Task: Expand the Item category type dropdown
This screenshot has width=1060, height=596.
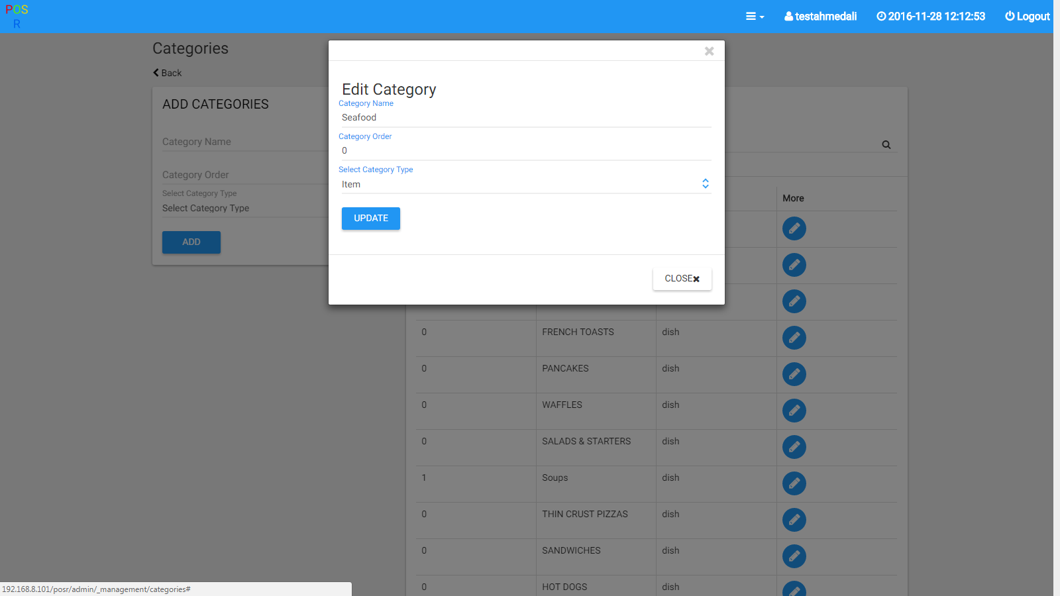Action: [525, 184]
